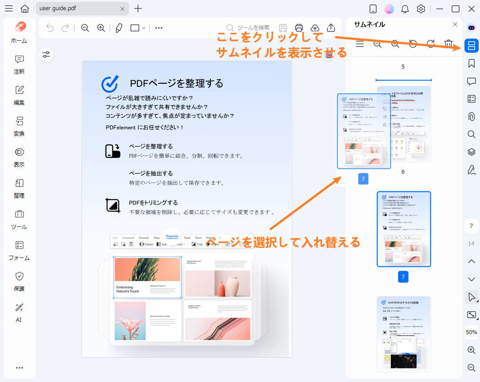Upload the PDF to cloud storage
Image resolution: width=480 pixels, height=382 pixels.
point(315,27)
